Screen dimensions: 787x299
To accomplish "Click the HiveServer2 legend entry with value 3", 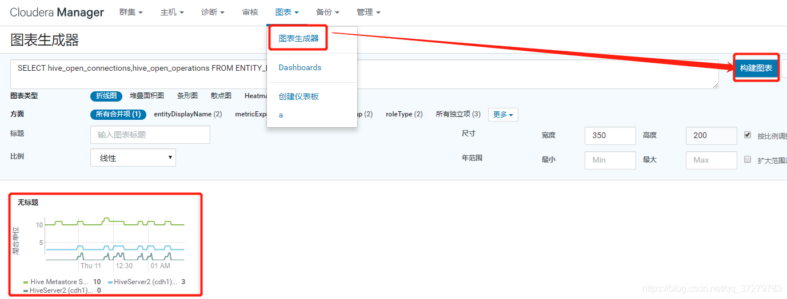I will (x=146, y=282).
